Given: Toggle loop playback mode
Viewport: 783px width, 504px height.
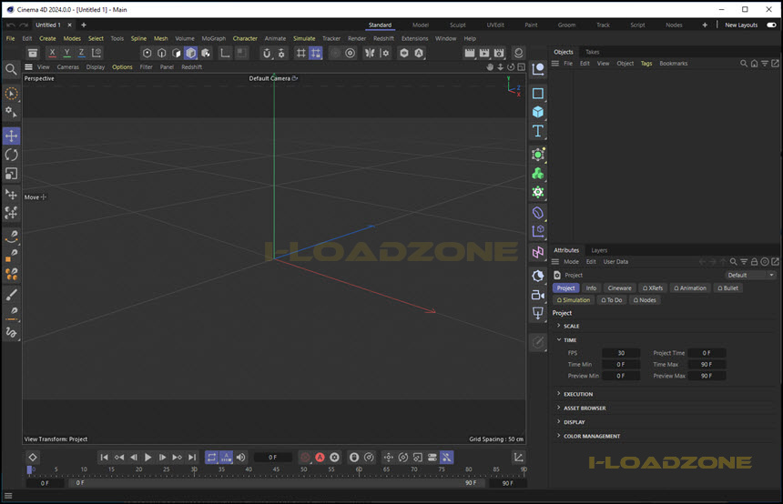Looking at the screenshot, I should coord(212,457).
